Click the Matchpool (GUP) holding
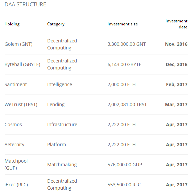This screenshot has height=191, width=196. (x=16, y=164)
